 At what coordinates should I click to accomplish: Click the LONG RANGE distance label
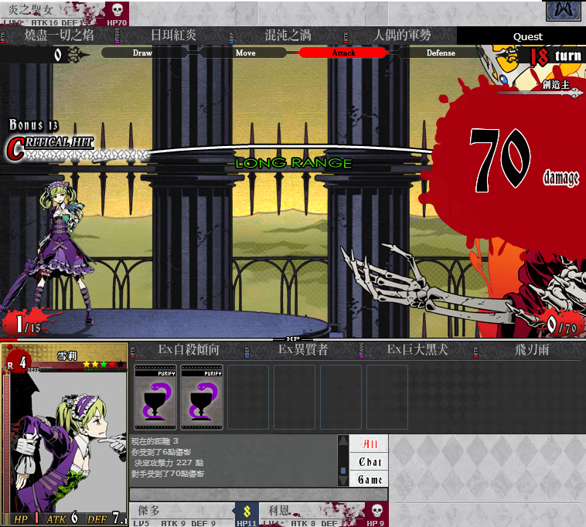click(293, 163)
